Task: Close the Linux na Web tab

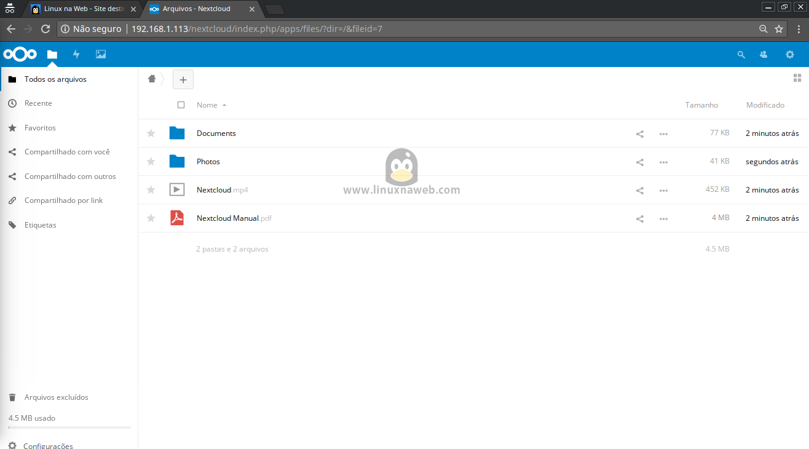Action: point(133,9)
